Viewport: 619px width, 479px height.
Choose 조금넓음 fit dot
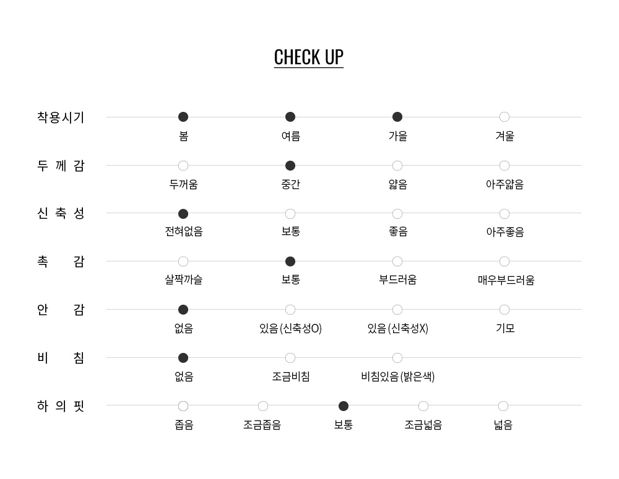[x=423, y=406]
